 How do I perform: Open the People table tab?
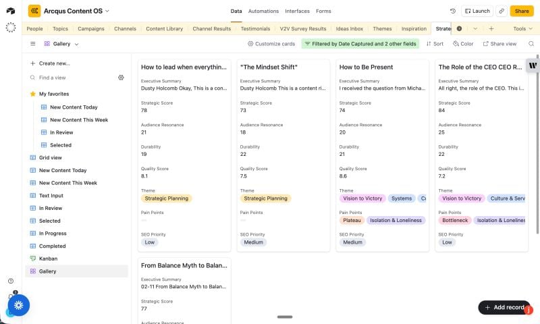pos(35,28)
